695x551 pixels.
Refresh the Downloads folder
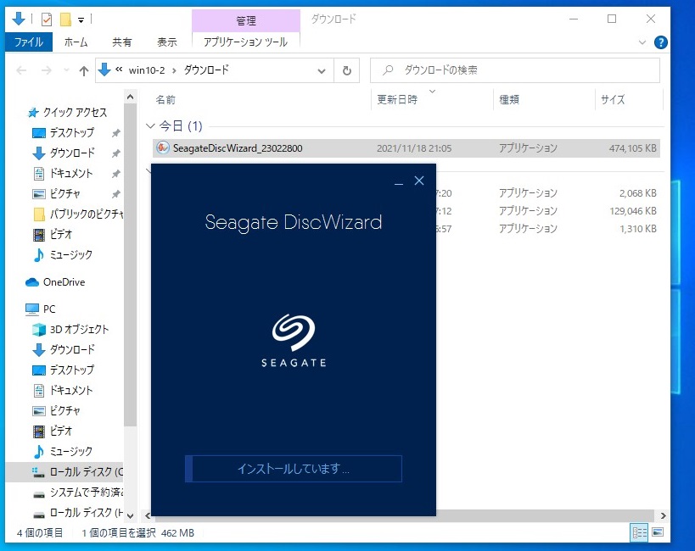tap(346, 70)
